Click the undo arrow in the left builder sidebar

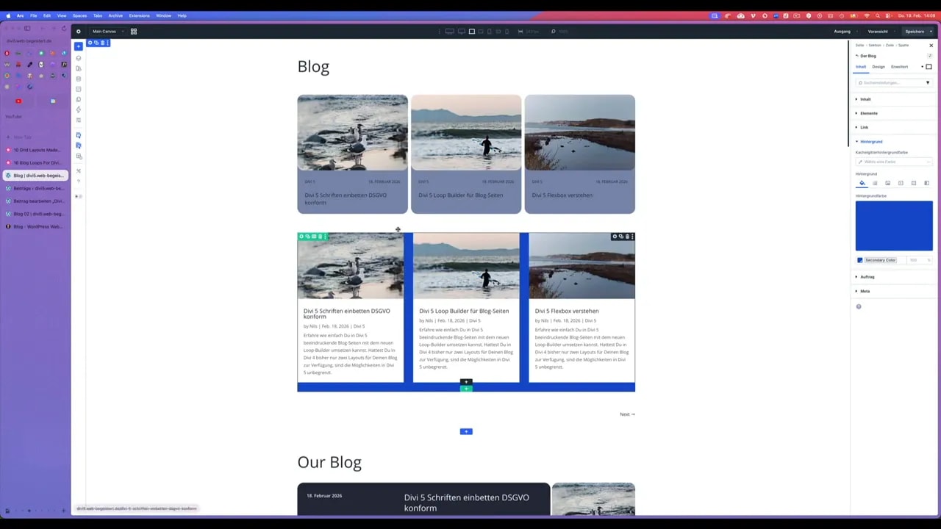(79, 134)
